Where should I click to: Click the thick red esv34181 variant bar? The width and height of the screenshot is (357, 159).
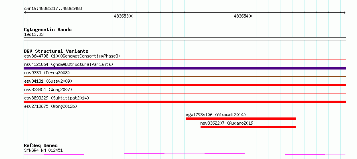(x=185, y=85)
